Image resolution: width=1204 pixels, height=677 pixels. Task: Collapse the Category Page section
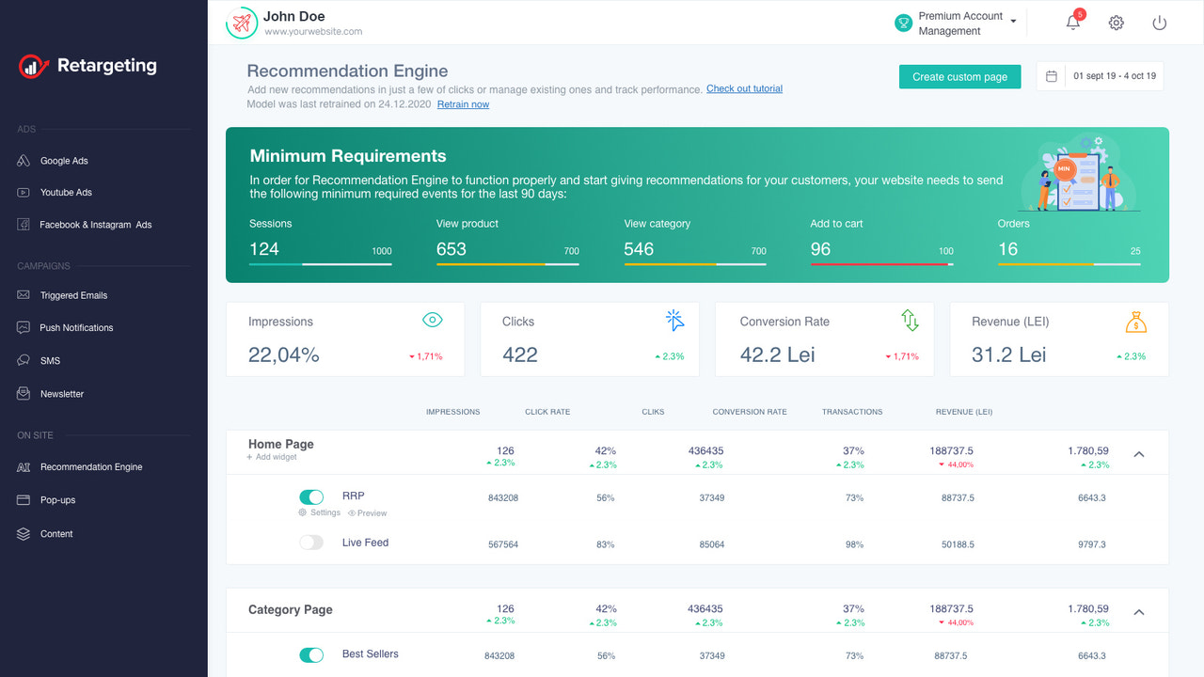click(1138, 610)
